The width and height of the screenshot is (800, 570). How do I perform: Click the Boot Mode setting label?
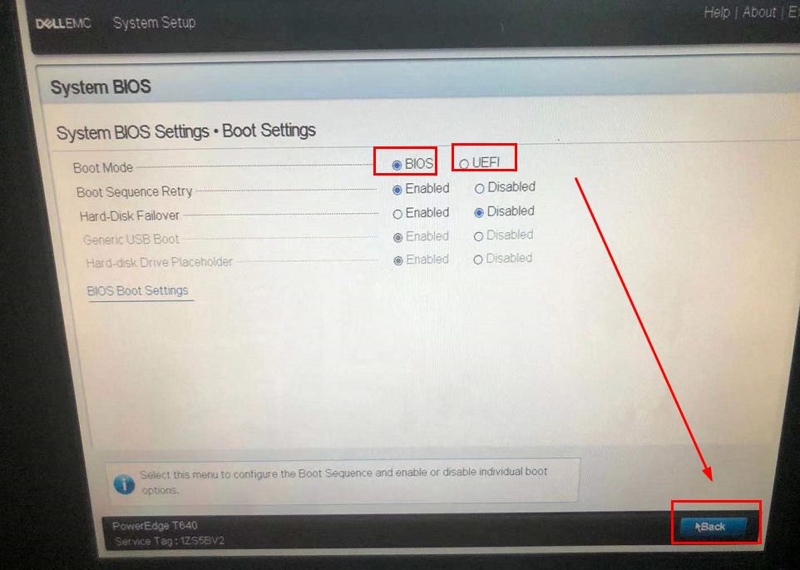click(103, 168)
